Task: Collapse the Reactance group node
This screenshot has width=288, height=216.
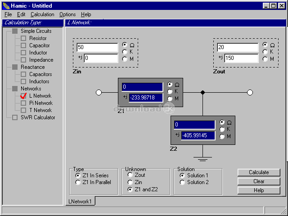Action: tap(15, 67)
